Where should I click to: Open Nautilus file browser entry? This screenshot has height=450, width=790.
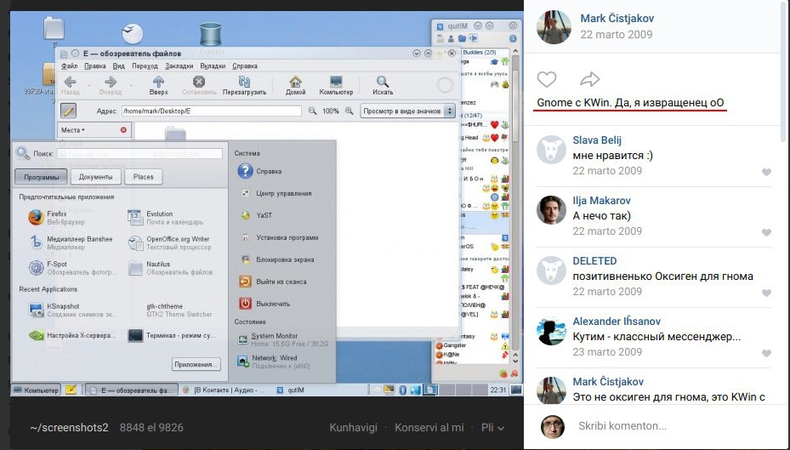tap(170, 268)
